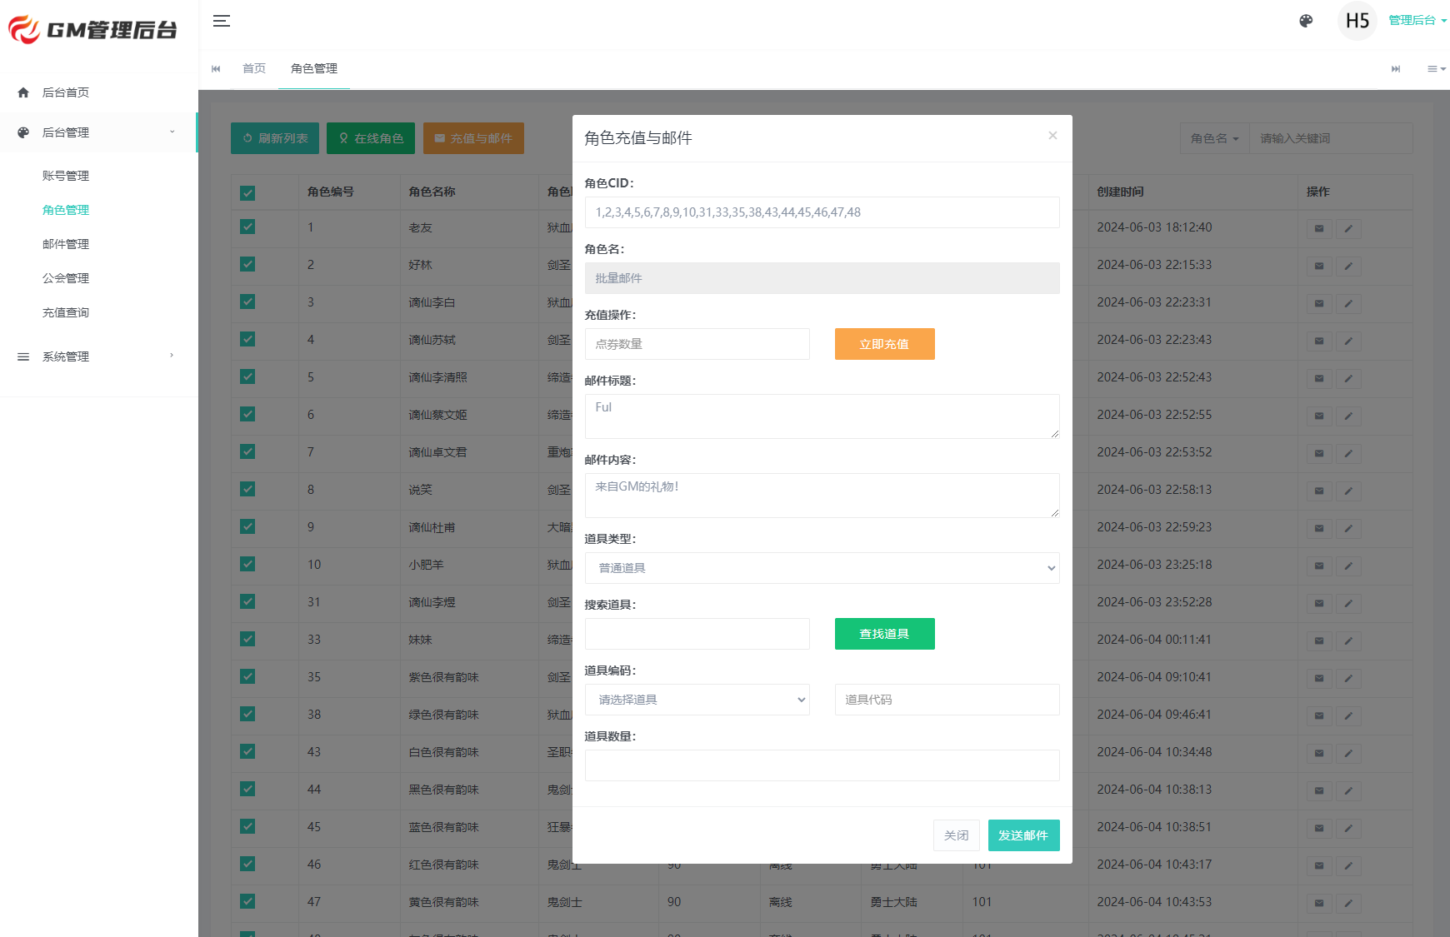Click the 刷新列表 button
The image size is (1450, 937).
coord(275,138)
